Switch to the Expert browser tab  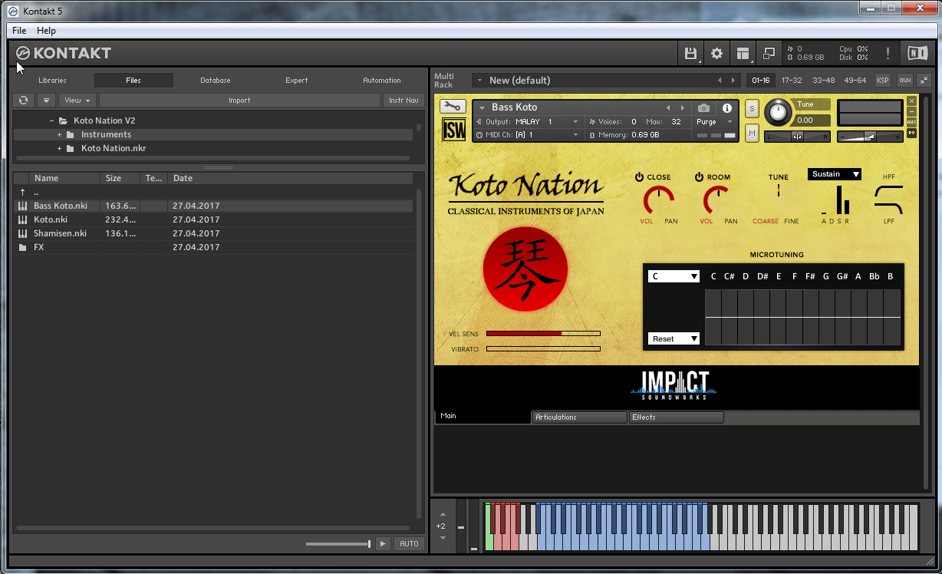297,81
